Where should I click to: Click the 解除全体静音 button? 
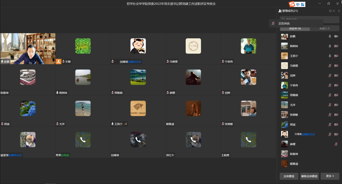[309, 176]
